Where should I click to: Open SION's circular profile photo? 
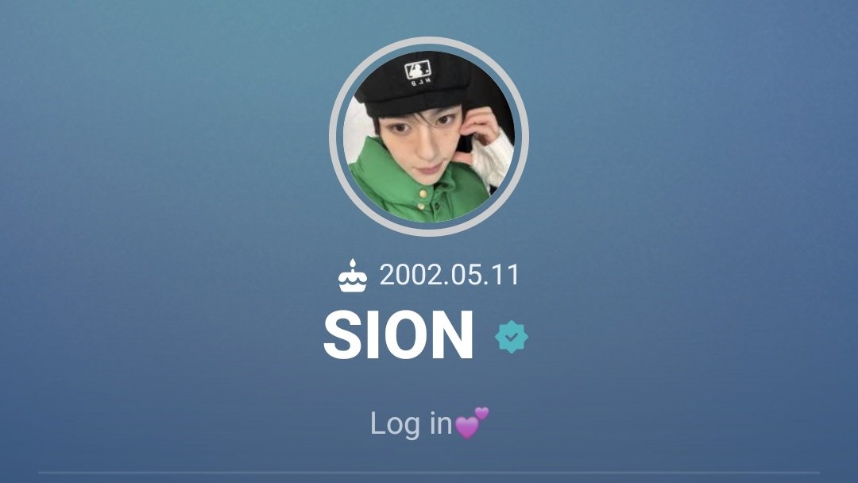(428, 136)
